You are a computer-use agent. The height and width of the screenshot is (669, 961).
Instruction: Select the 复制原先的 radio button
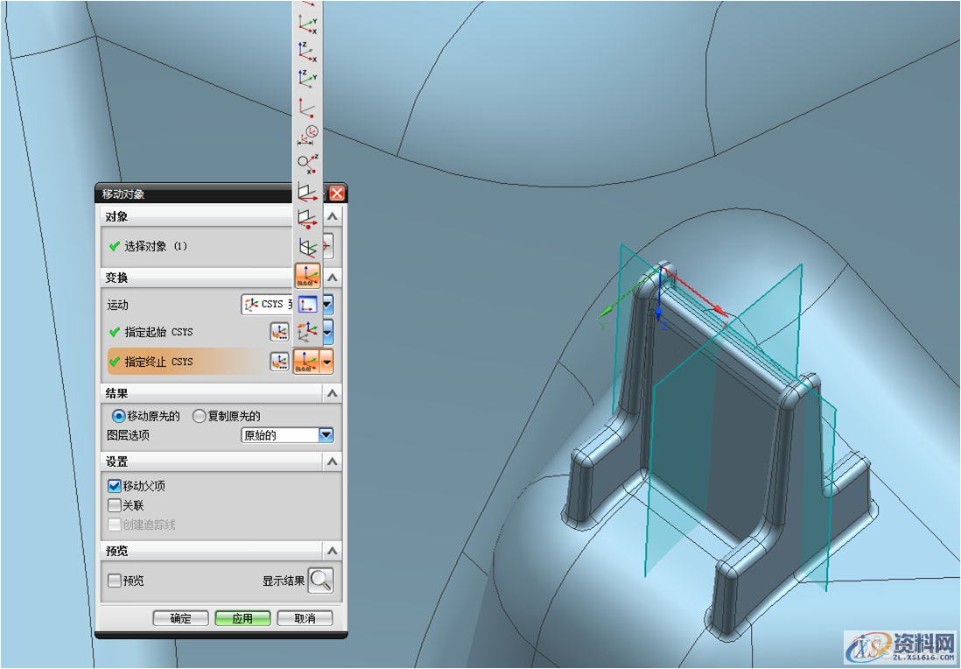(x=199, y=416)
